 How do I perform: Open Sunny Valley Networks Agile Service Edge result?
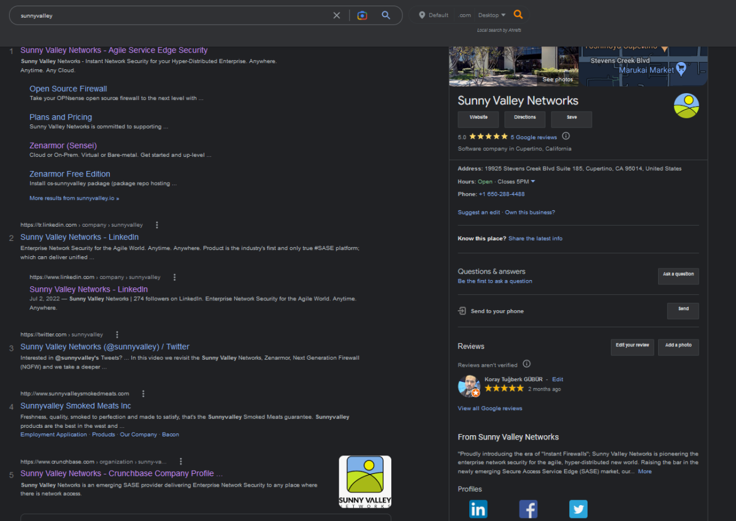tap(114, 50)
